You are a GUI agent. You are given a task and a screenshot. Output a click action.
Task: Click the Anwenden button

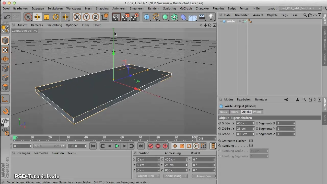(x=204, y=176)
